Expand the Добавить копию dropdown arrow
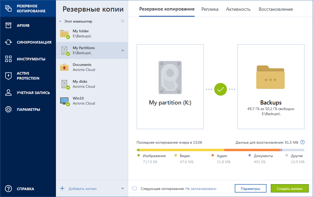313x197 pixels. tap(122, 188)
